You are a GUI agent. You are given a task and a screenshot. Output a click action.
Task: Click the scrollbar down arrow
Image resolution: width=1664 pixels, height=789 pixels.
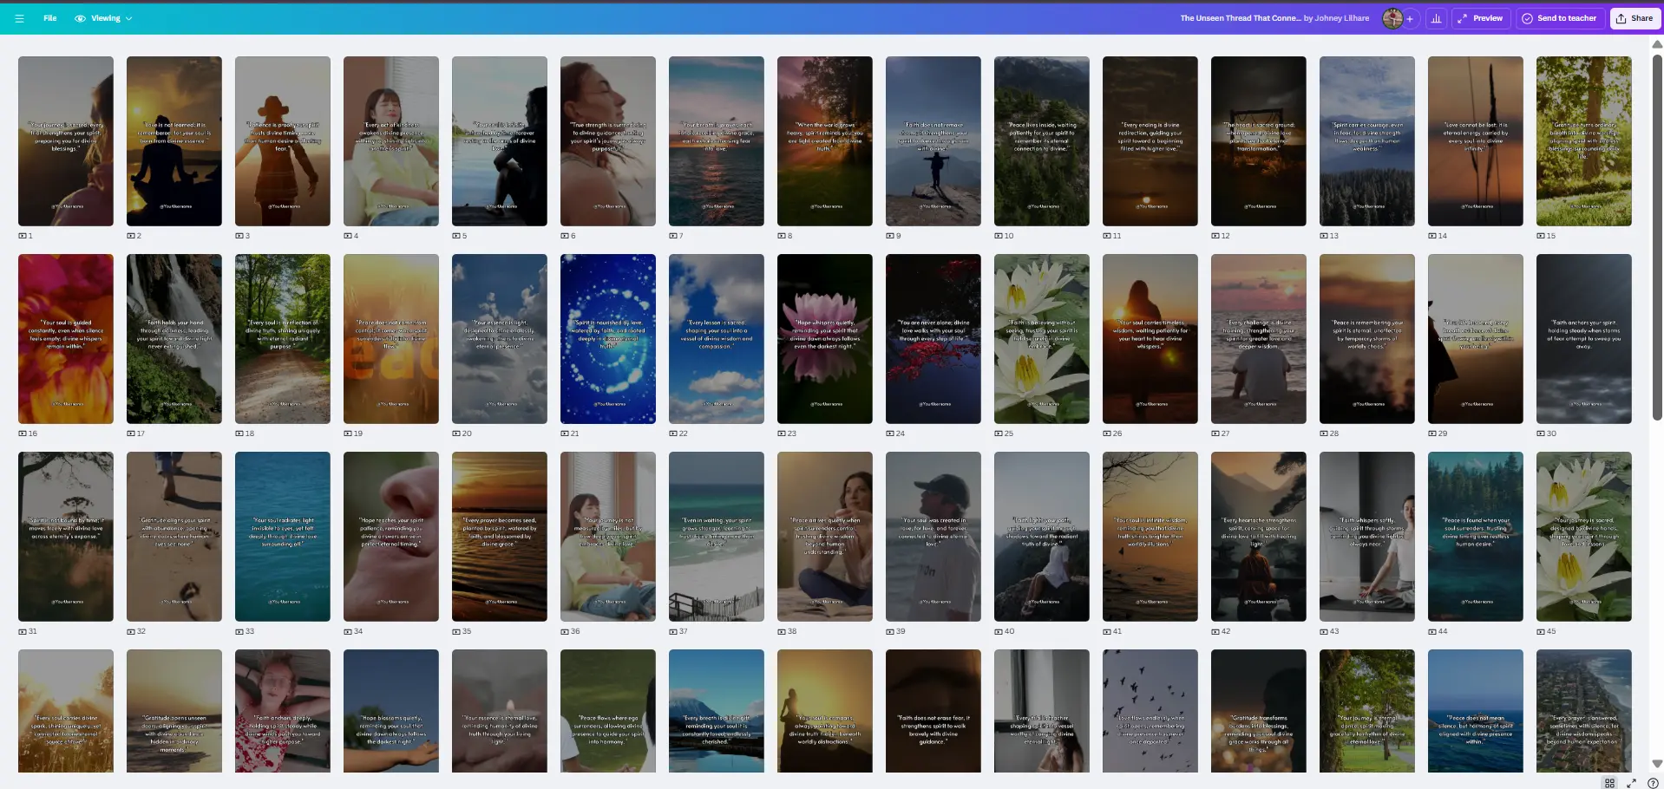(1657, 764)
